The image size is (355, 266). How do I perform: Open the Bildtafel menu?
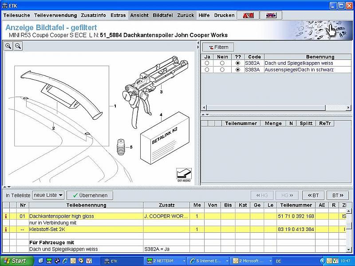click(162, 15)
